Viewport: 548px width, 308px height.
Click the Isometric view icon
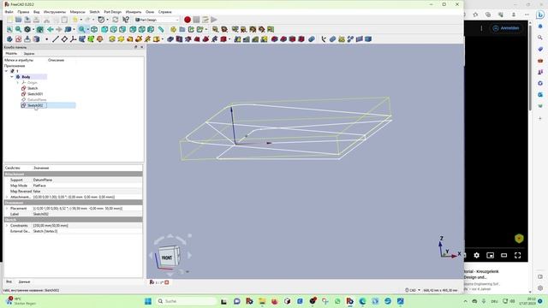[x=94, y=30]
